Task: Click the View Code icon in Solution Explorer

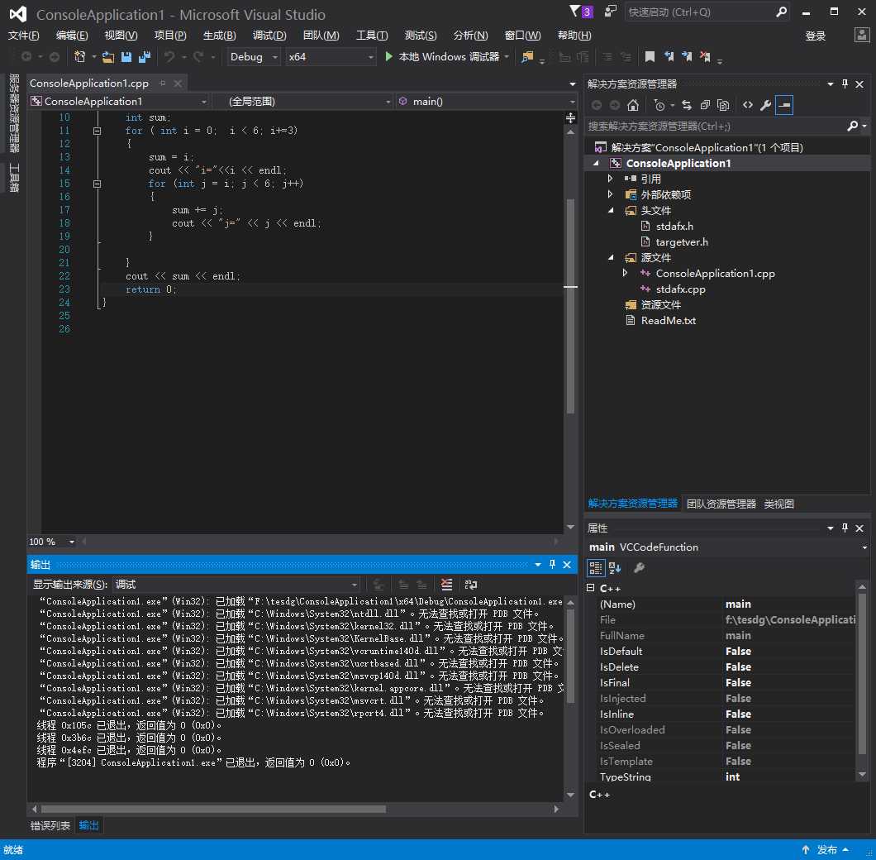Action: [x=748, y=105]
